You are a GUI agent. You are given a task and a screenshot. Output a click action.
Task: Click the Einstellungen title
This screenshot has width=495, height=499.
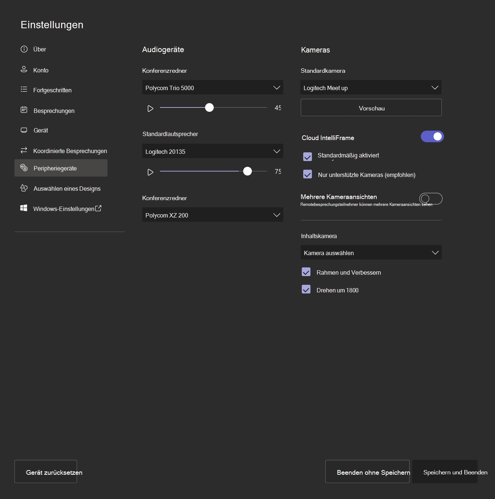52,25
